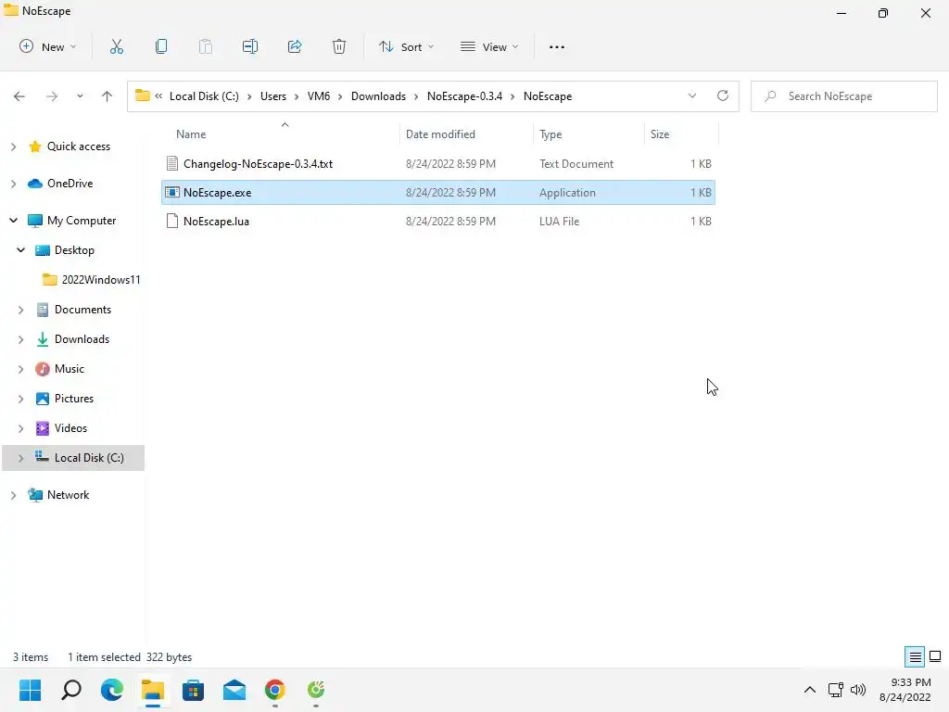This screenshot has height=712, width=949.
Task: Open Google Chrome from taskbar
Action: click(274, 690)
